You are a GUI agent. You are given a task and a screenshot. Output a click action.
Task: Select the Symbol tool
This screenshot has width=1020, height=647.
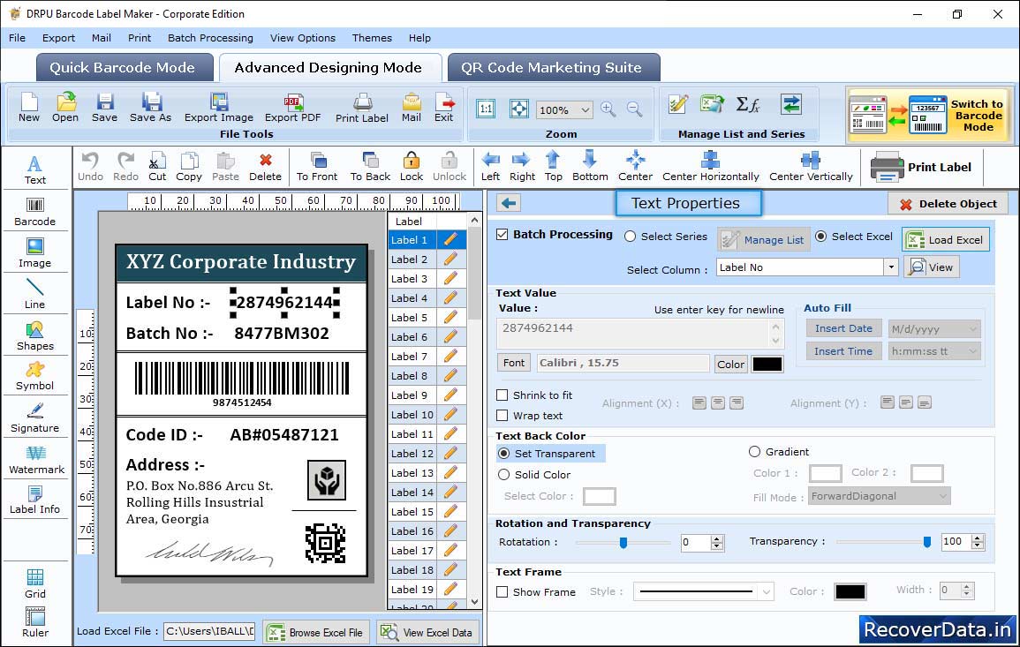[x=35, y=376]
